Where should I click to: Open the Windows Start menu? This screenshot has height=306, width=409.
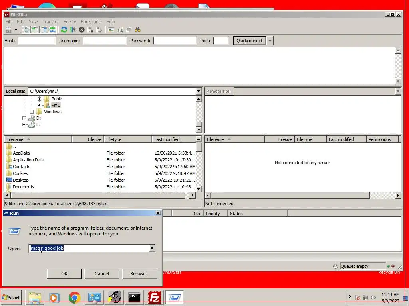tap(11, 297)
